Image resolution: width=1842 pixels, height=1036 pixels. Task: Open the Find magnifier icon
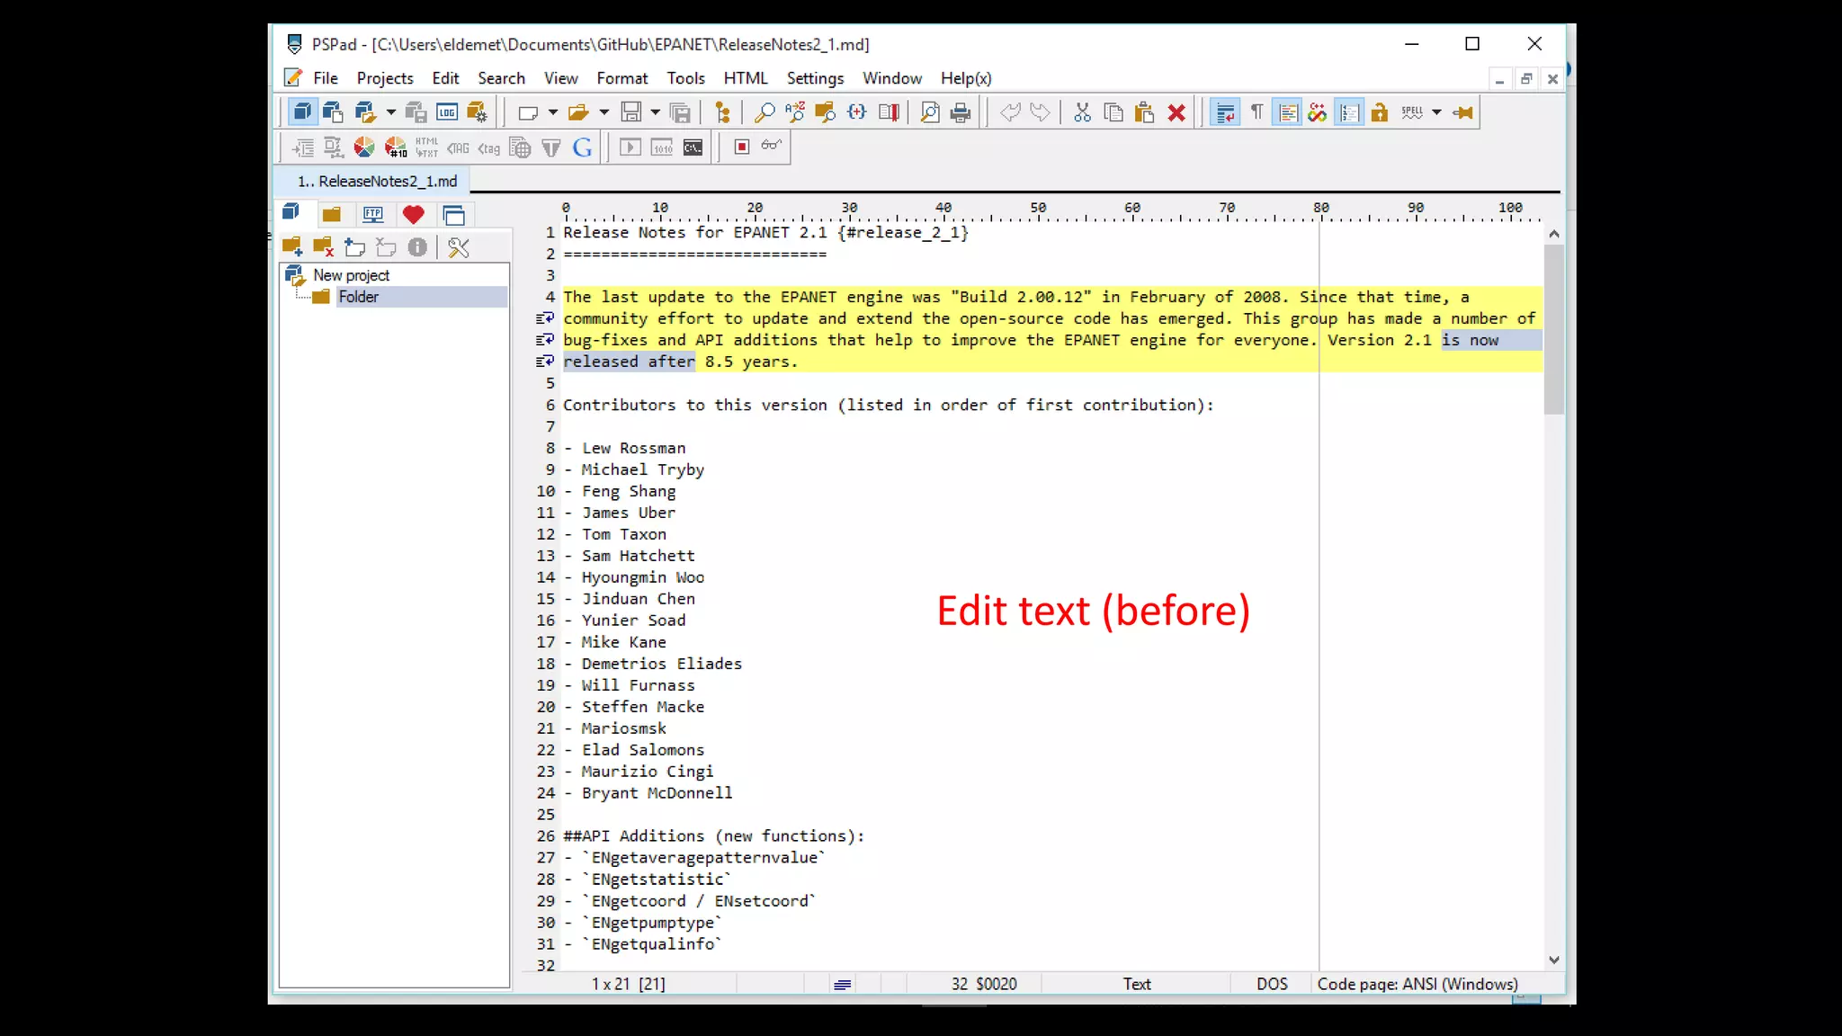(x=764, y=112)
